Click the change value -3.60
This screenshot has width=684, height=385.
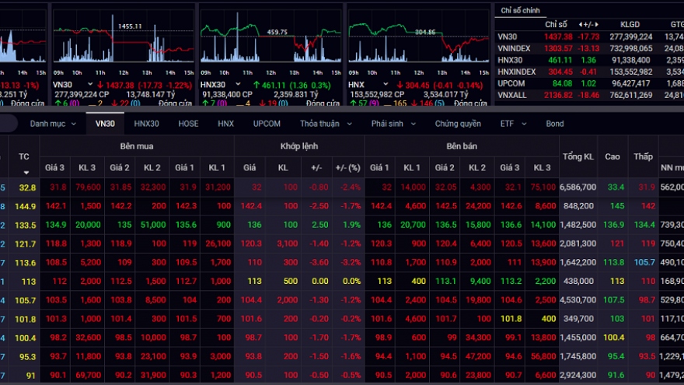[x=319, y=262]
